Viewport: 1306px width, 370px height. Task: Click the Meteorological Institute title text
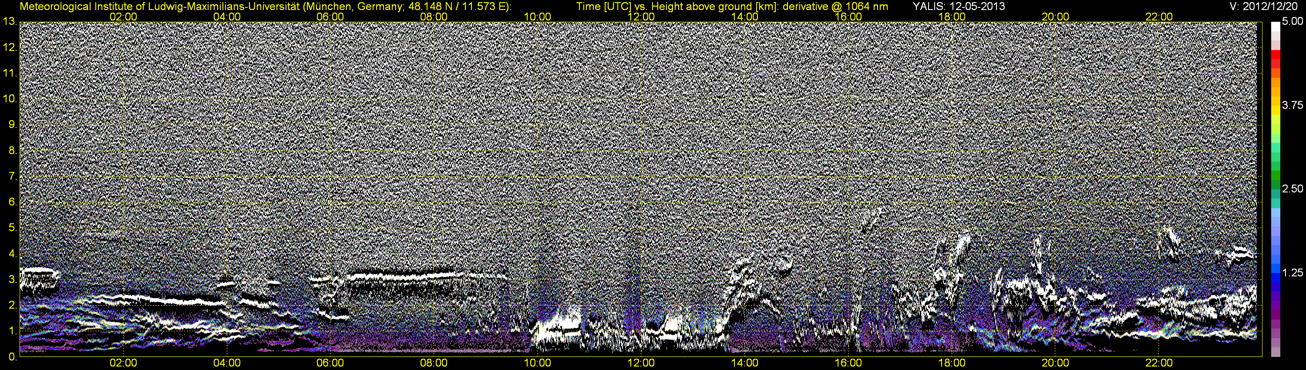(x=266, y=7)
